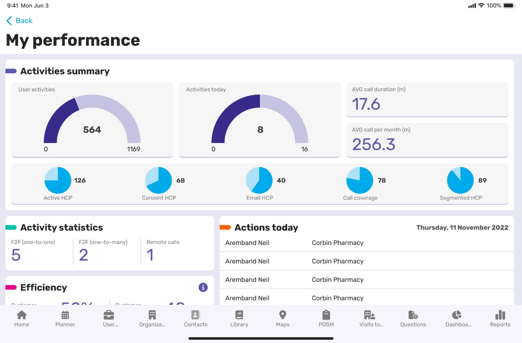This screenshot has width=522, height=343.
Task: Select AVG call per month value 256.3
Action: pos(374,144)
